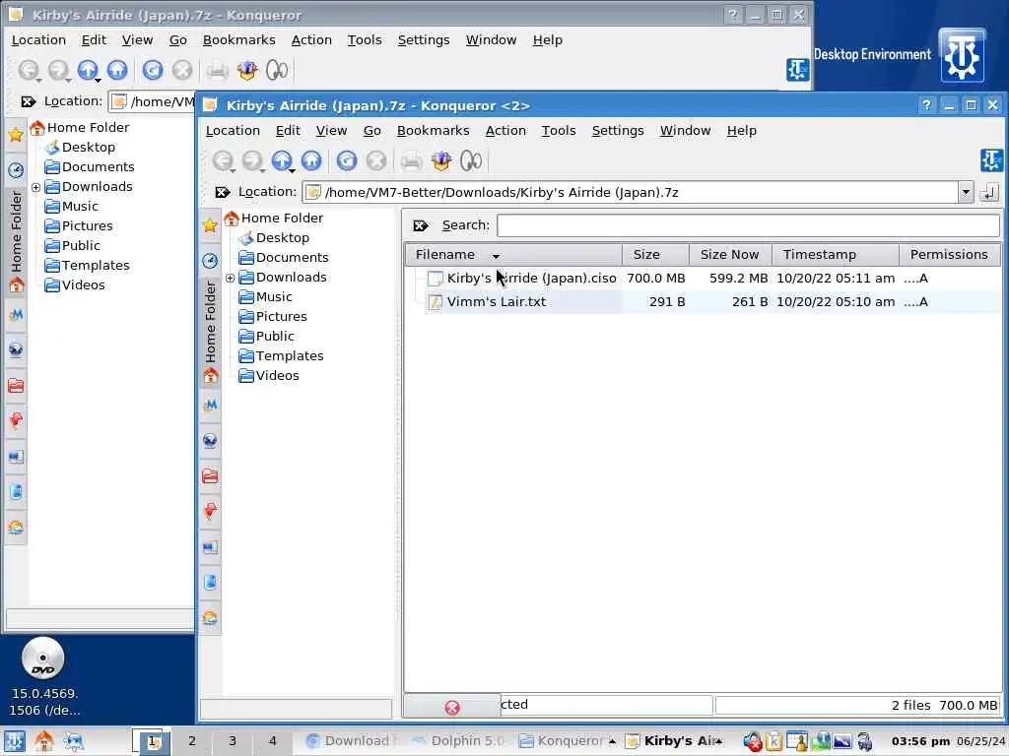The height and width of the screenshot is (756, 1009).
Task: Sort by Permissions column header
Action: coord(949,255)
